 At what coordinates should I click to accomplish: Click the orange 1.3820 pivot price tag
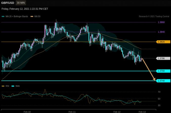pos(163,42)
